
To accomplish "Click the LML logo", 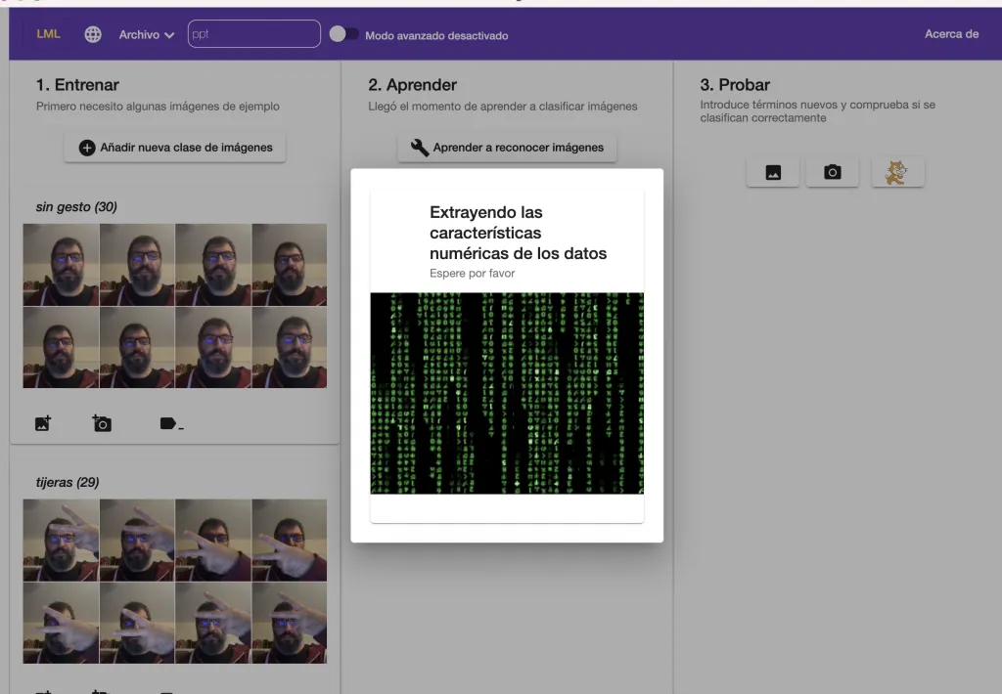I will [48, 34].
